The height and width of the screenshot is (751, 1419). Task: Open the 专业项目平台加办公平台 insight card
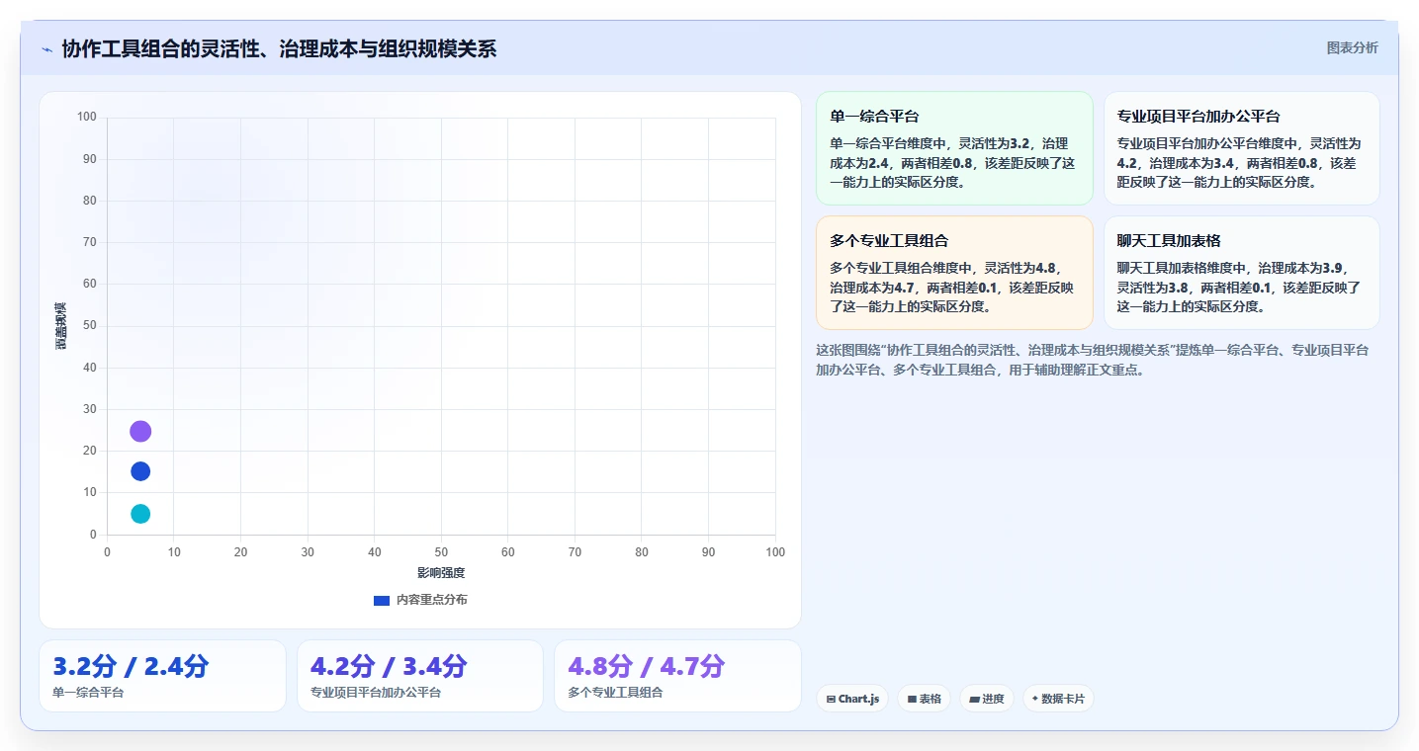pyautogui.click(x=1241, y=148)
